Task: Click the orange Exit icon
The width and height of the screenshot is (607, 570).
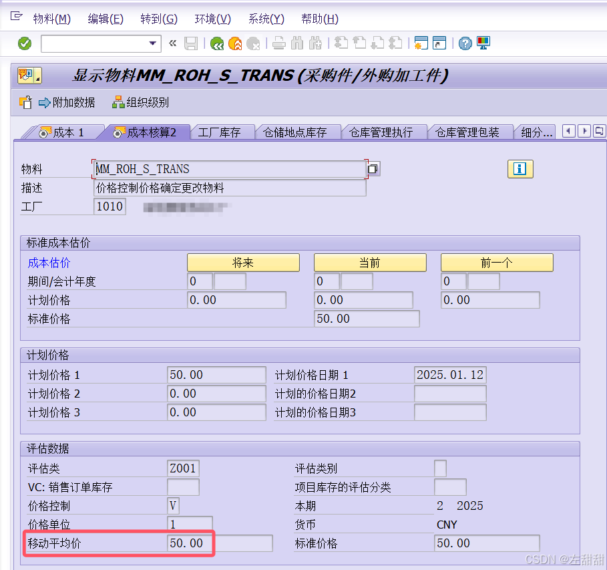Action: (x=235, y=43)
